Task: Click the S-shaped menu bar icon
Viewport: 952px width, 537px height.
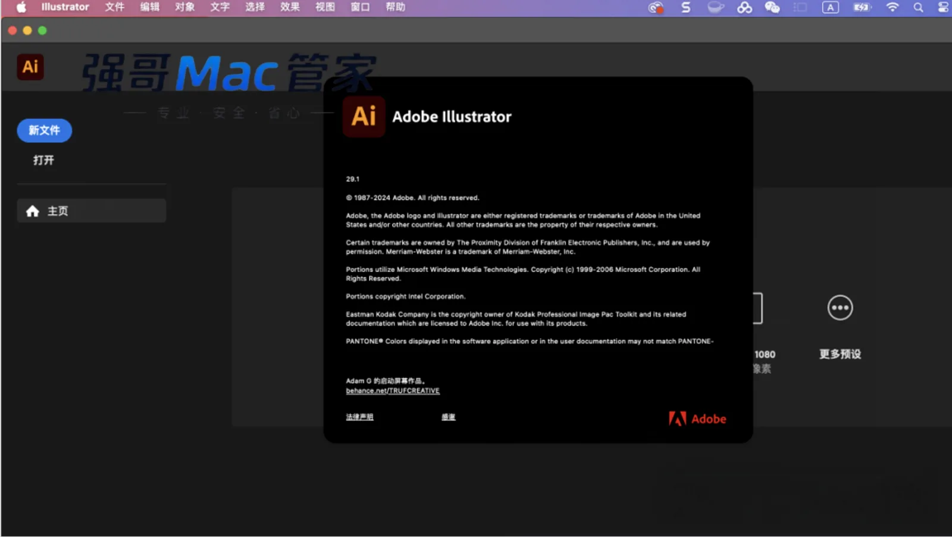Action: tap(686, 7)
